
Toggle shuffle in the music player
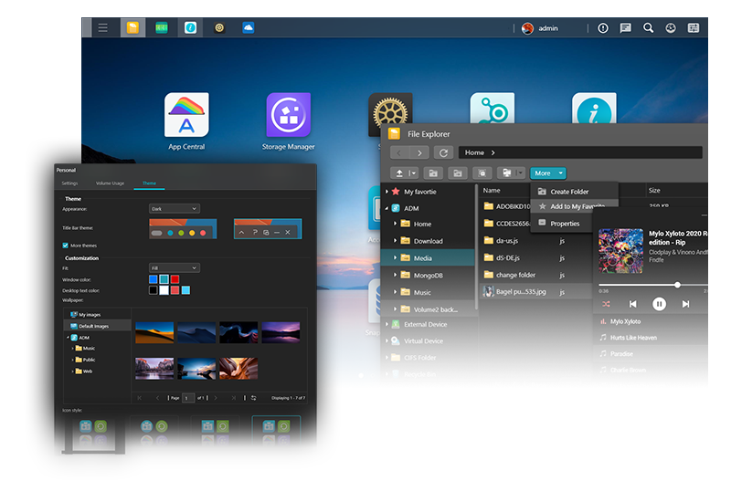pyautogui.click(x=605, y=304)
